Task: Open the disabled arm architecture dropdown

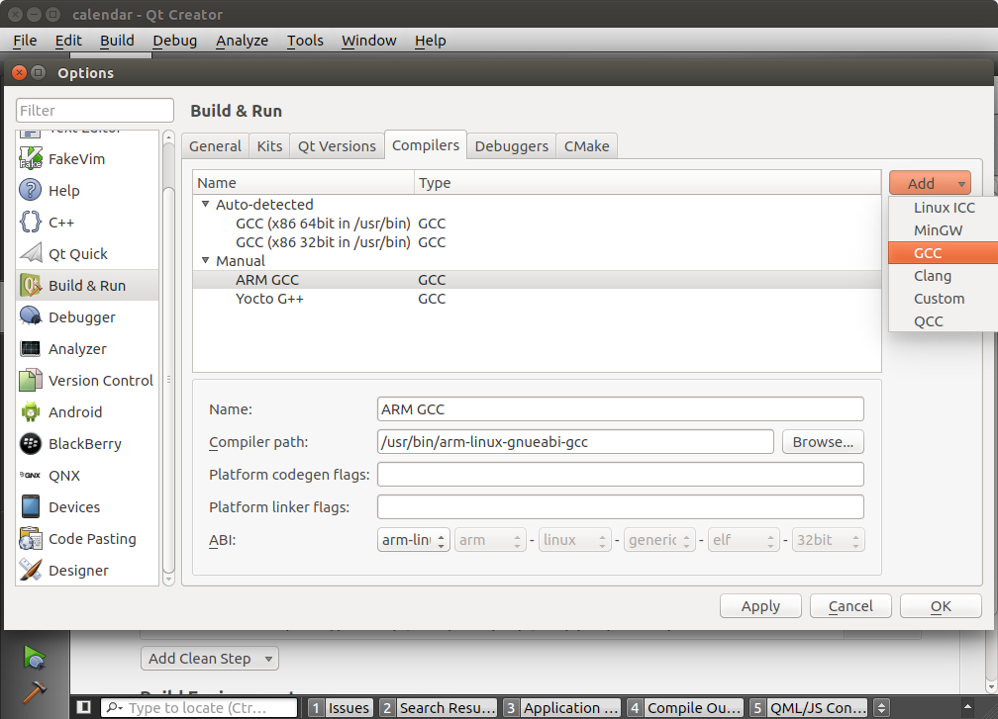Action: tap(490, 540)
